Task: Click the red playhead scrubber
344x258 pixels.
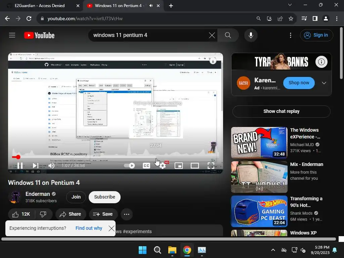Action: point(18,157)
